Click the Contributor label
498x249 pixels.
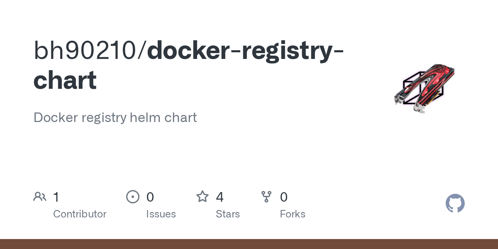pos(80,214)
